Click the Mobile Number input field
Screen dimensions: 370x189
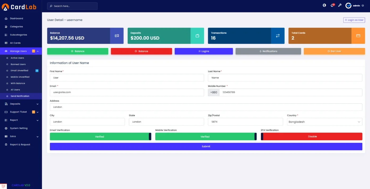tap(291, 92)
